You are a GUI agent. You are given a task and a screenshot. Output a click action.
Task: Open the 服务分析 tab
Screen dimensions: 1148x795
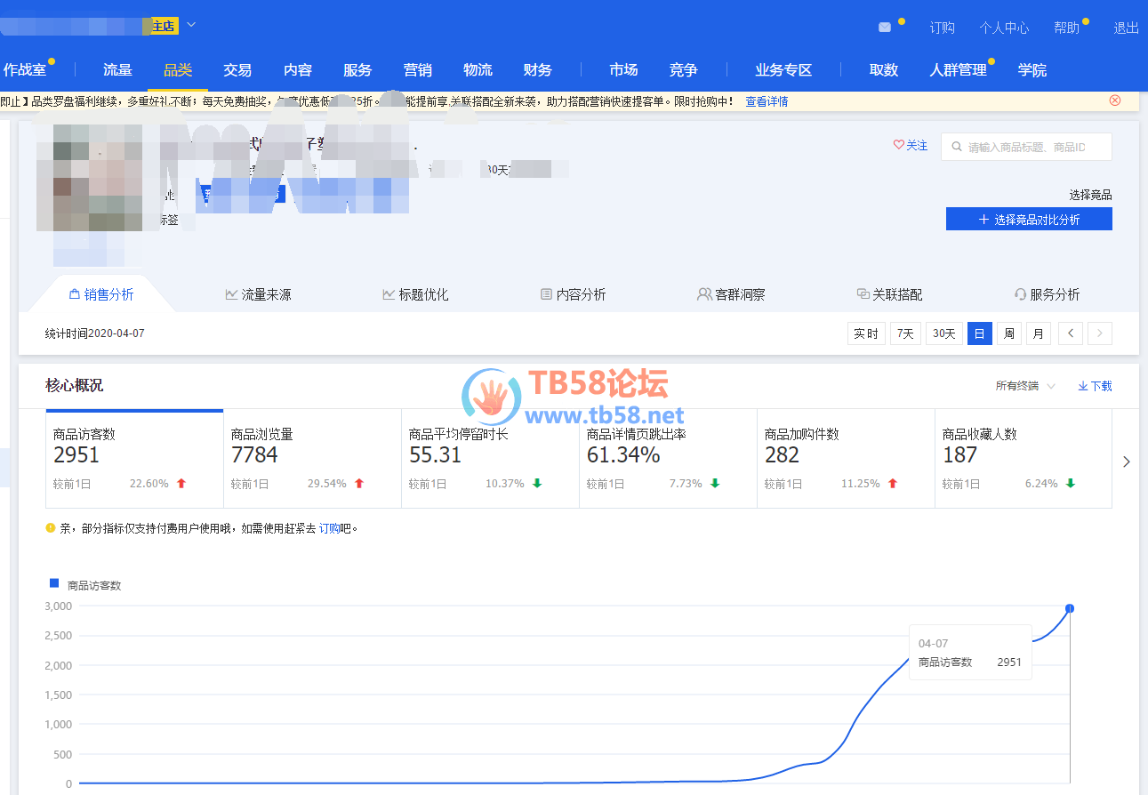[1047, 294]
